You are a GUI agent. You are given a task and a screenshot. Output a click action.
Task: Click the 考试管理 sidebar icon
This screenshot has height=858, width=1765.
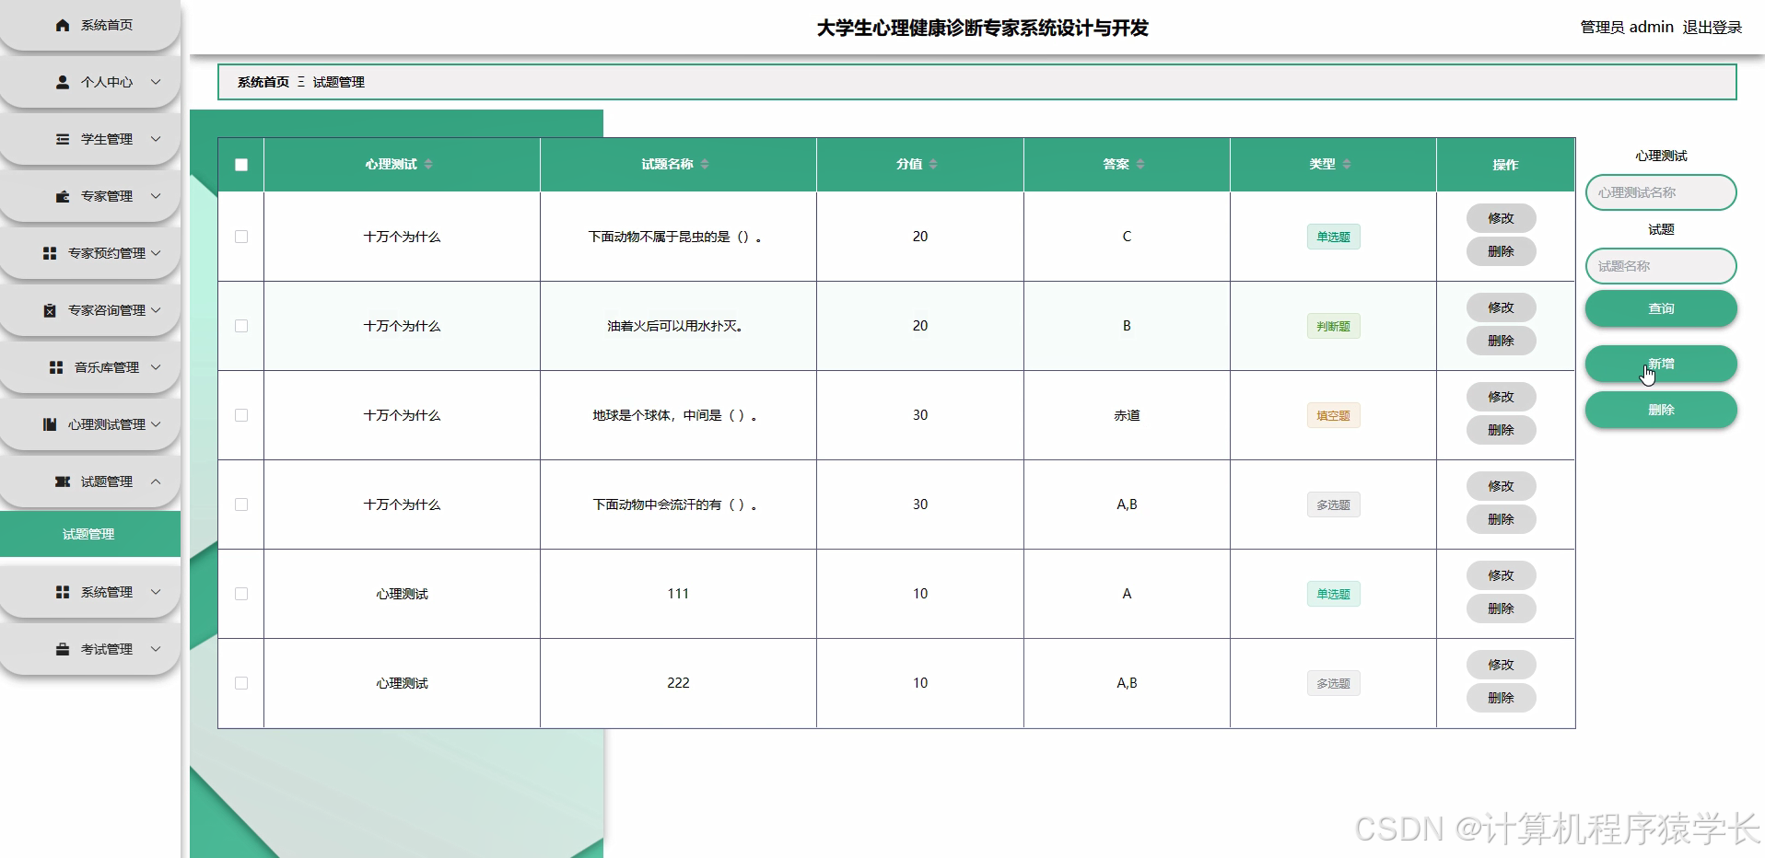(x=61, y=649)
